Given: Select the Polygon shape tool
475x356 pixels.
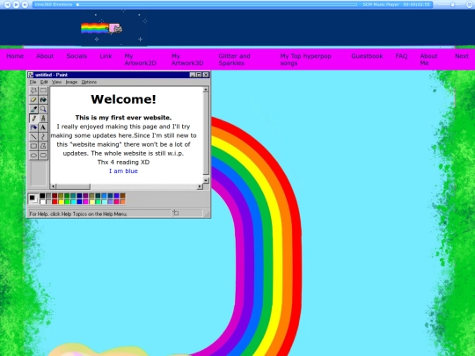Looking at the screenshot, I should pyautogui.click(x=43, y=146).
